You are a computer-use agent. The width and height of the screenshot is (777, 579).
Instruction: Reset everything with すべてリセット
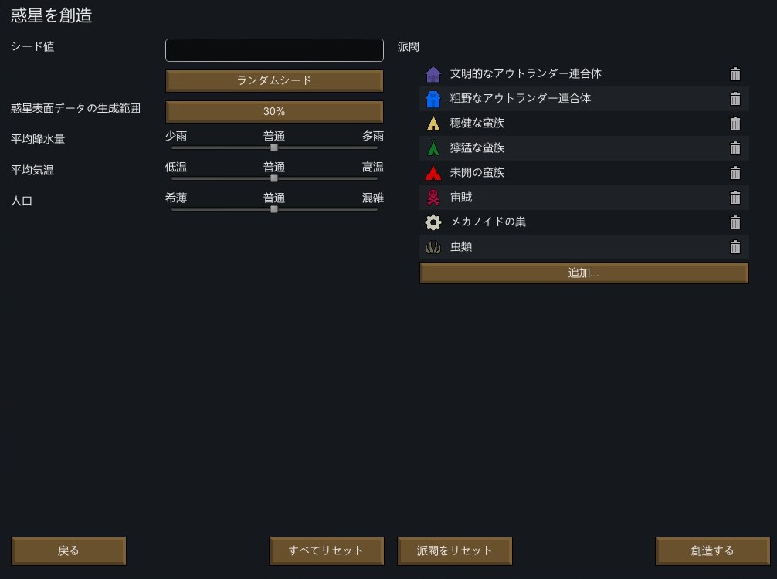[326, 550]
